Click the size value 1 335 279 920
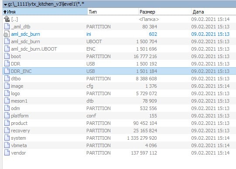Screen dimensions: 236x169 [142, 138]
